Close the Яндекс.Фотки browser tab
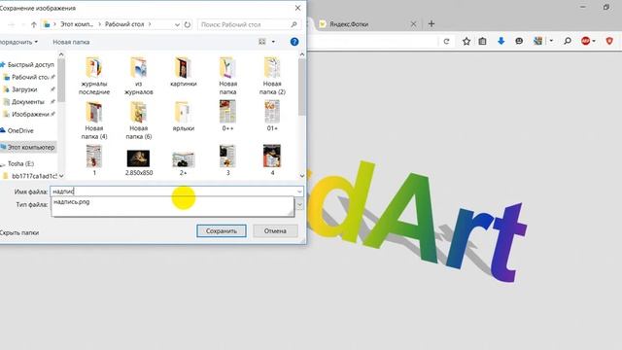The height and width of the screenshot is (350, 622). click(413, 24)
